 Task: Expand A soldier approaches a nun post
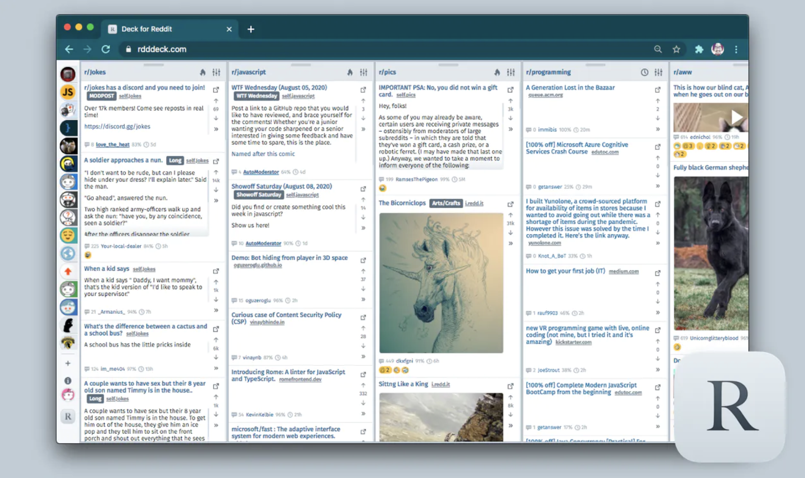216,201
